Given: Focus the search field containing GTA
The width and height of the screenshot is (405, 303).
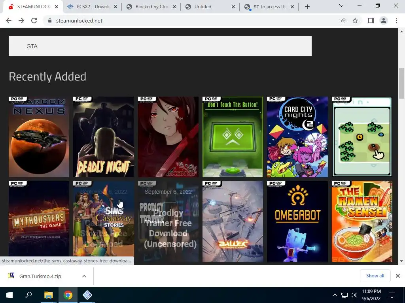Looking at the screenshot, I should coord(160,46).
